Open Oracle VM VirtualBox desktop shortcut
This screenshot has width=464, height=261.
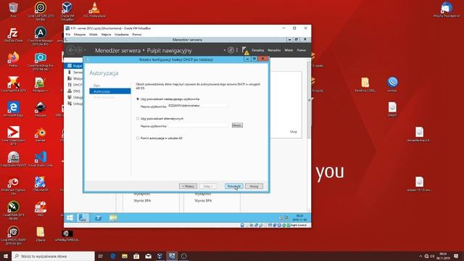(x=67, y=11)
